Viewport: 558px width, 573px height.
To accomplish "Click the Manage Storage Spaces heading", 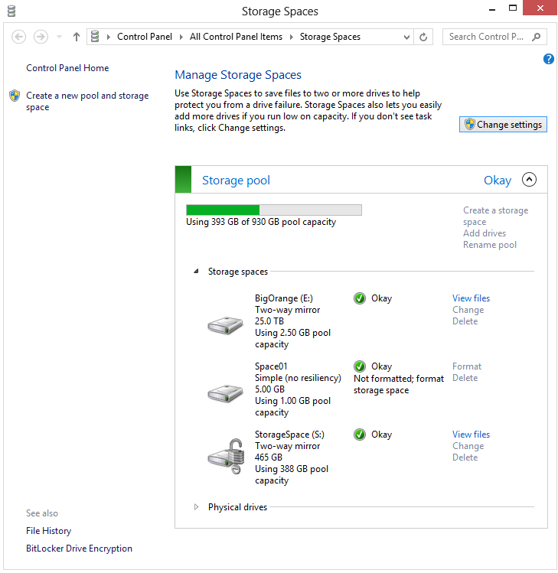I will tap(238, 74).
